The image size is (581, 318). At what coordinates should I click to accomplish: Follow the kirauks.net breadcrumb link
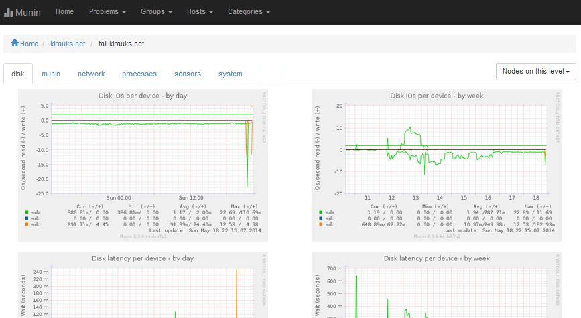click(68, 44)
